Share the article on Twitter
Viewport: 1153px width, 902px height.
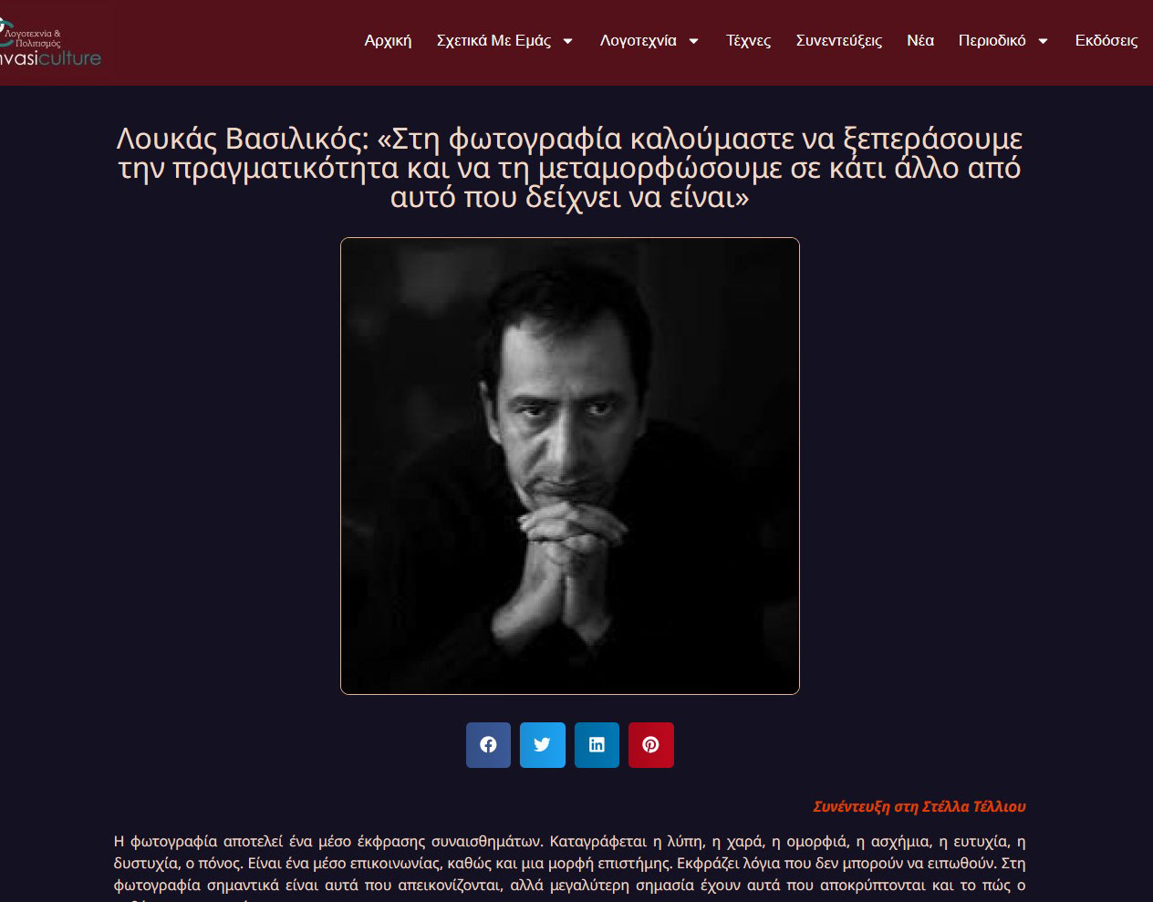click(x=543, y=745)
